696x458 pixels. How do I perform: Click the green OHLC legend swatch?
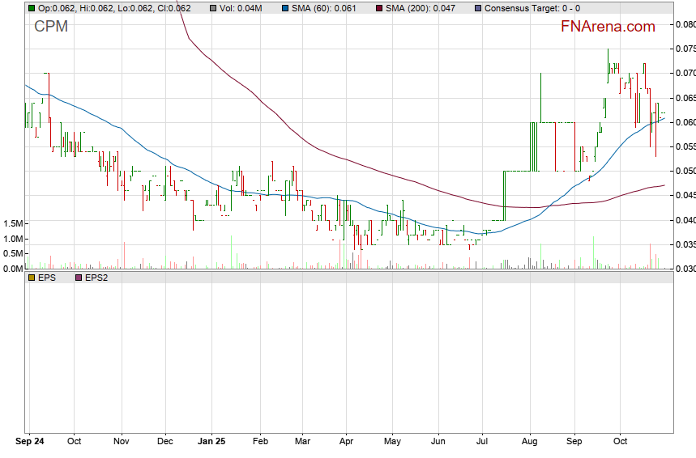pos(32,8)
